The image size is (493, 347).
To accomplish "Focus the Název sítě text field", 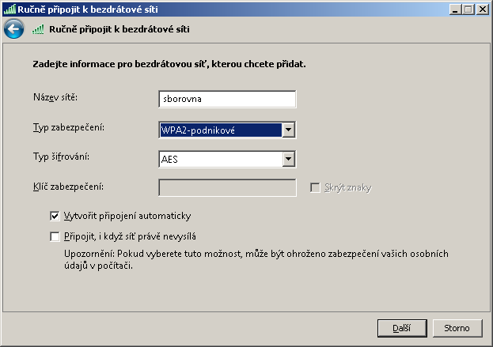I will (x=227, y=99).
